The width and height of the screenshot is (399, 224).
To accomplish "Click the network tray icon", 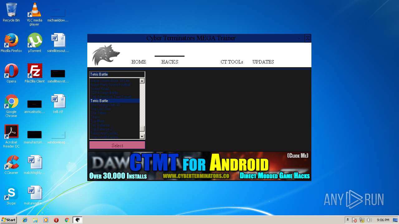I will 362,220.
